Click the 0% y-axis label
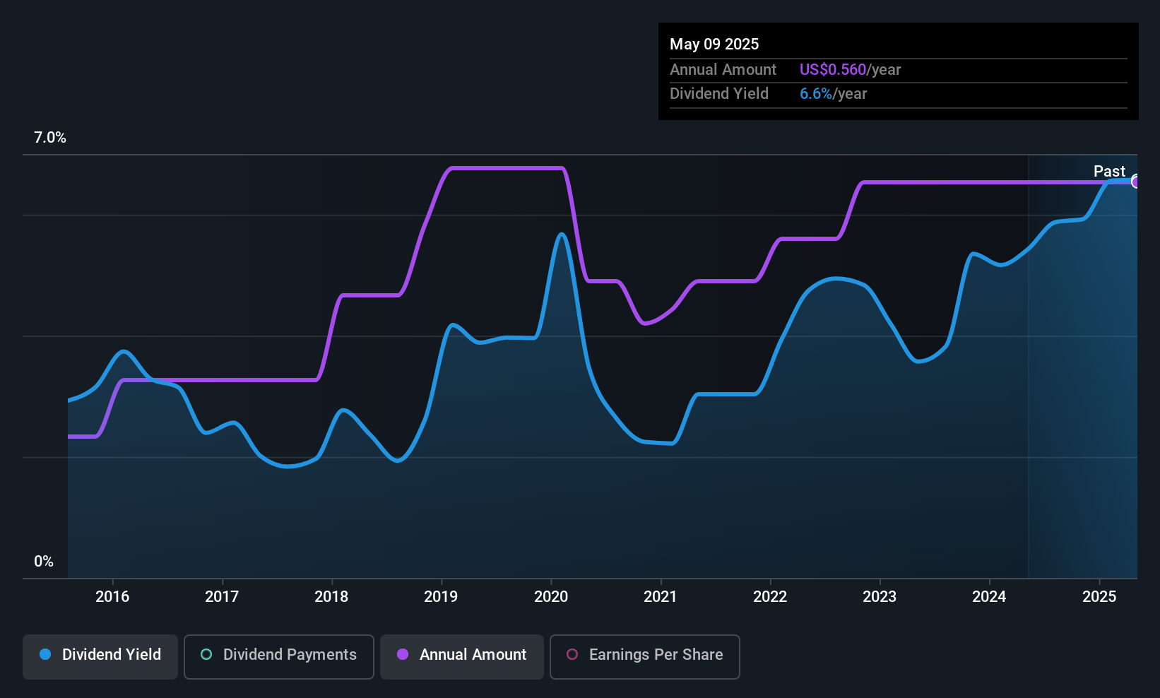 44,562
